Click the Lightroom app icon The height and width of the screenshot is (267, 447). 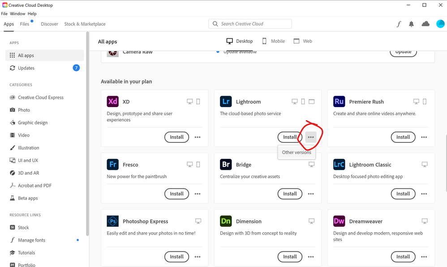point(226,101)
